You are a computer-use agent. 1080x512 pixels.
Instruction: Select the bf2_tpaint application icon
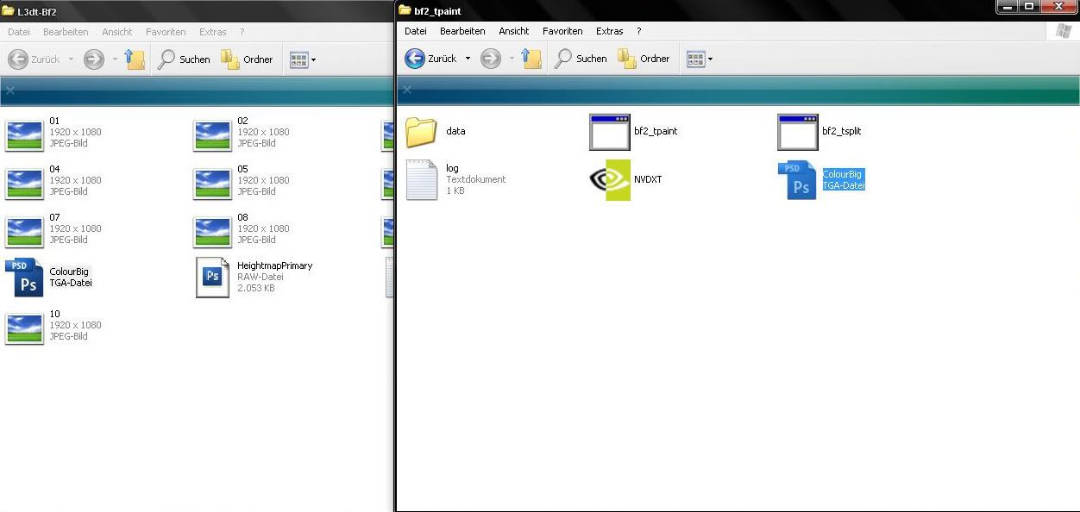click(609, 132)
